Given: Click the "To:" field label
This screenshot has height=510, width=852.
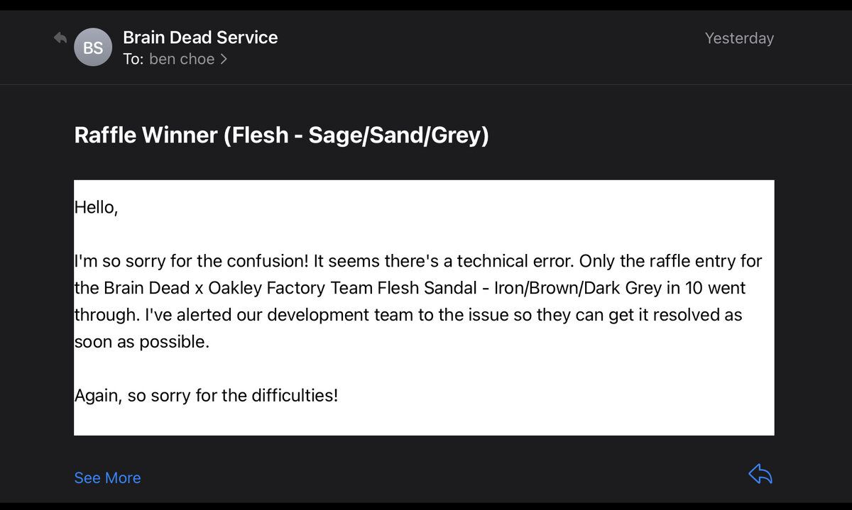Looking at the screenshot, I should 133,60.
